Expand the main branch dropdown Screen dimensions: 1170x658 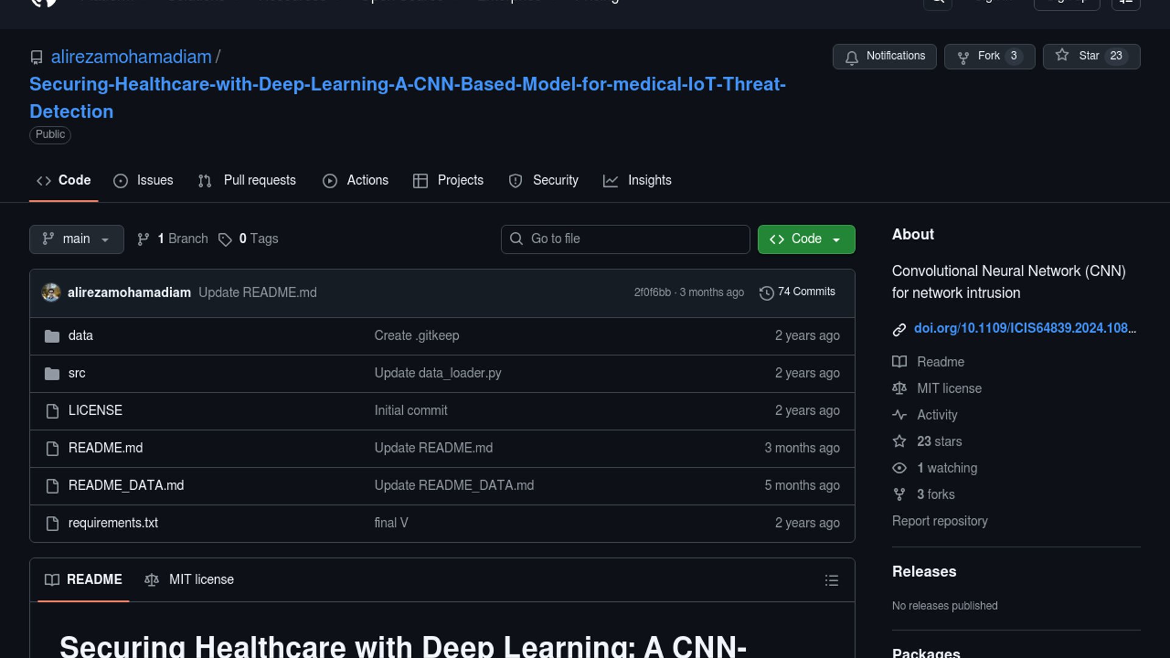point(76,239)
